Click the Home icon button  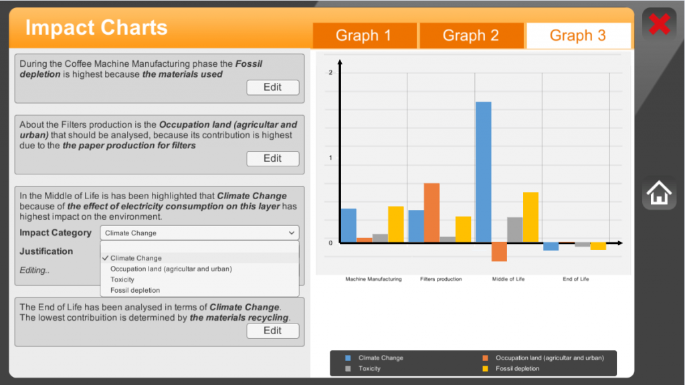pos(659,194)
